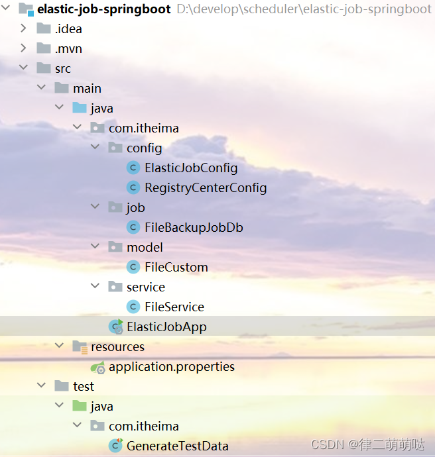Collapse the service package chevron

[95, 286]
